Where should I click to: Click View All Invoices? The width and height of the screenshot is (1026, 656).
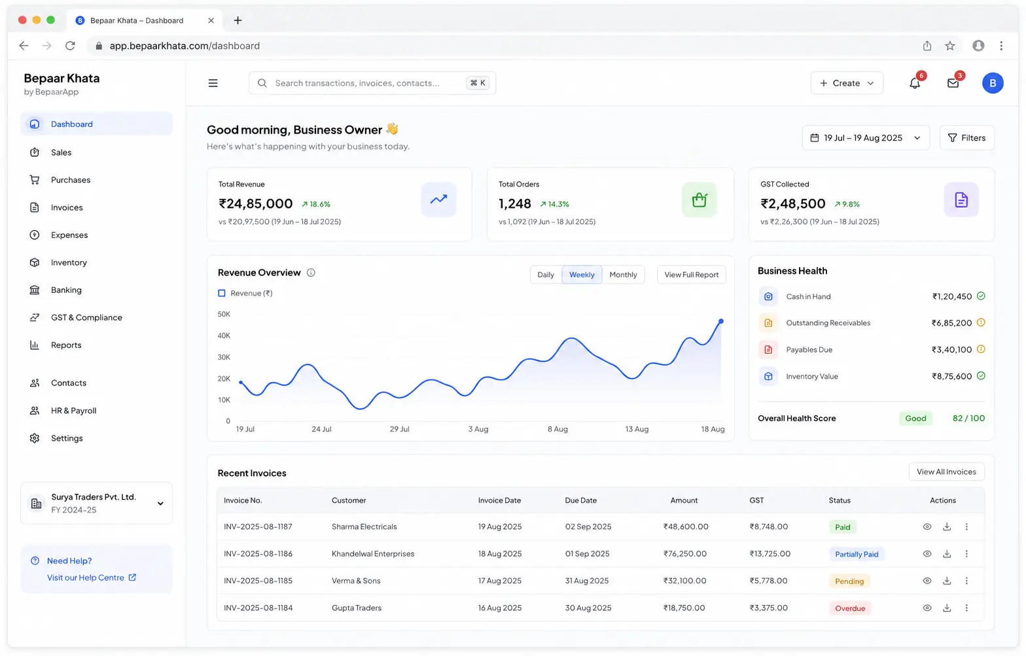946,472
